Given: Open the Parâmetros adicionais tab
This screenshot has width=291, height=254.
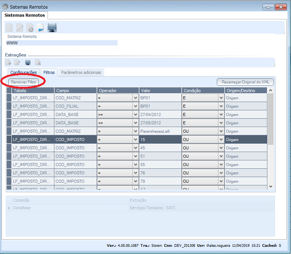Looking at the screenshot, I should 81,72.
